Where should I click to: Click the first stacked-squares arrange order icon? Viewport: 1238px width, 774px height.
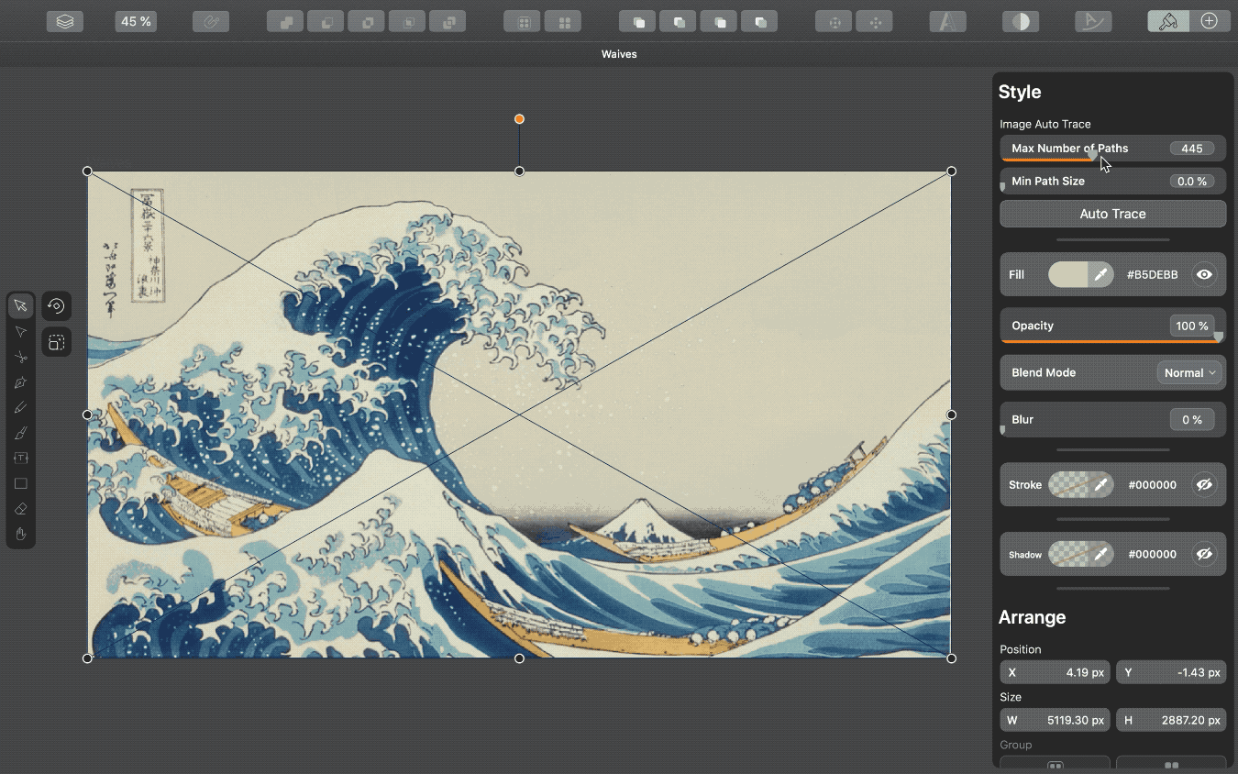click(x=638, y=21)
